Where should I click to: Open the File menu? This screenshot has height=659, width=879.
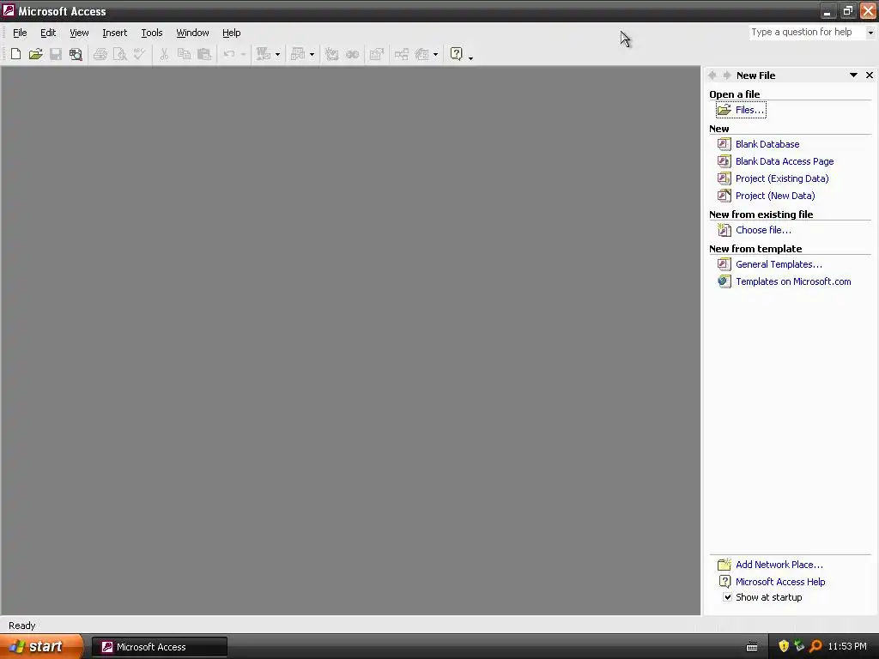pyautogui.click(x=20, y=33)
